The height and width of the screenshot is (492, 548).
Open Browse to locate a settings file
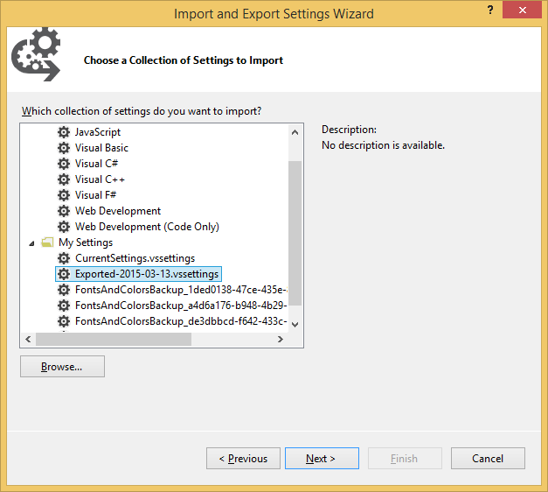click(62, 367)
